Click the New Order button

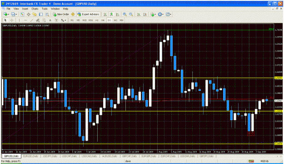pos(61,14)
